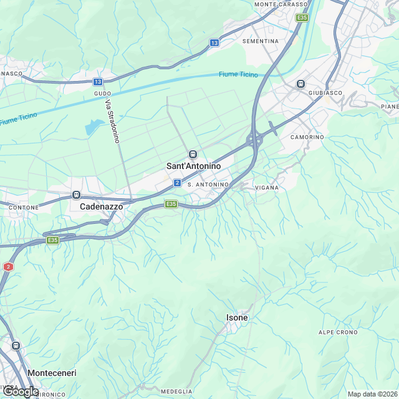Click the Alpe Crono label
The height and width of the screenshot is (399, 399).
click(338, 332)
